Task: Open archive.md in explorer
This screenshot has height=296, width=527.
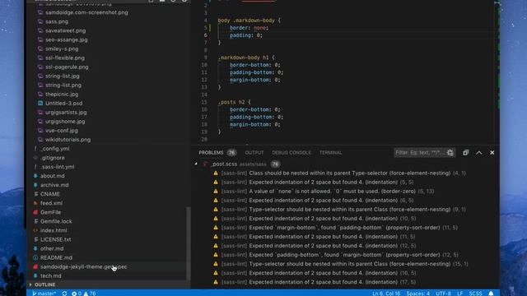Action: coord(54,185)
